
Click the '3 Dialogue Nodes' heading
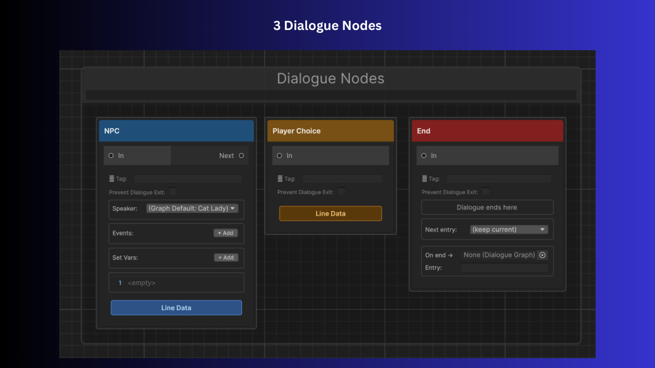click(327, 26)
